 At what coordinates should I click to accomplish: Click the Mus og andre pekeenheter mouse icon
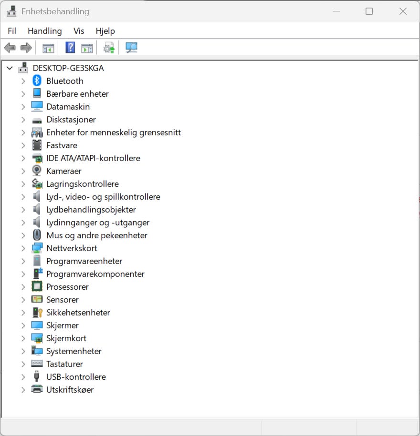(x=37, y=235)
